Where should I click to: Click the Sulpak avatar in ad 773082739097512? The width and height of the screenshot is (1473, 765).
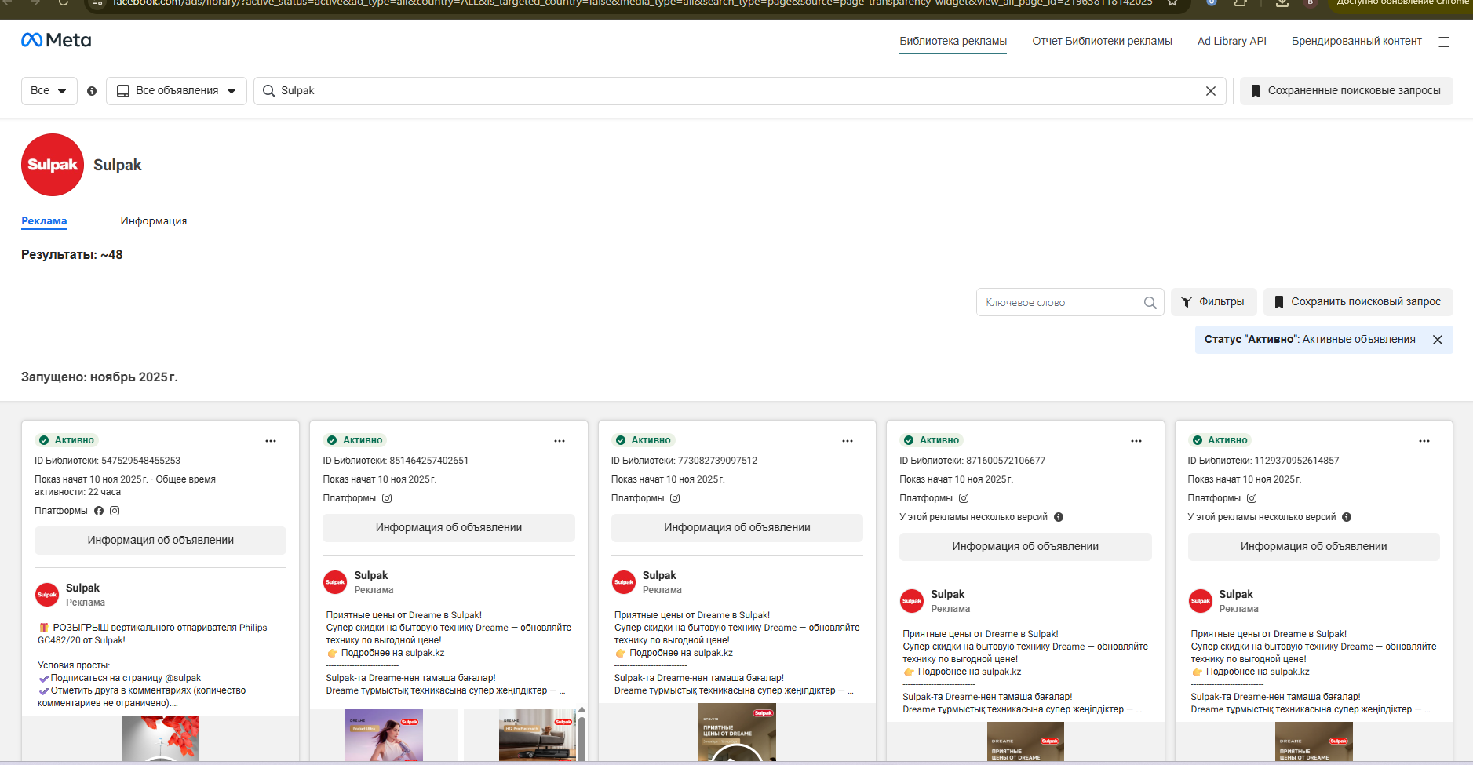pos(624,582)
